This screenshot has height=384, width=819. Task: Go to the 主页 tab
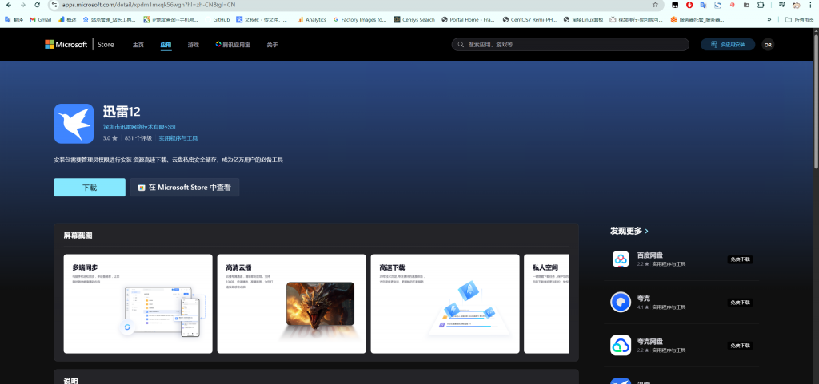pyautogui.click(x=138, y=45)
